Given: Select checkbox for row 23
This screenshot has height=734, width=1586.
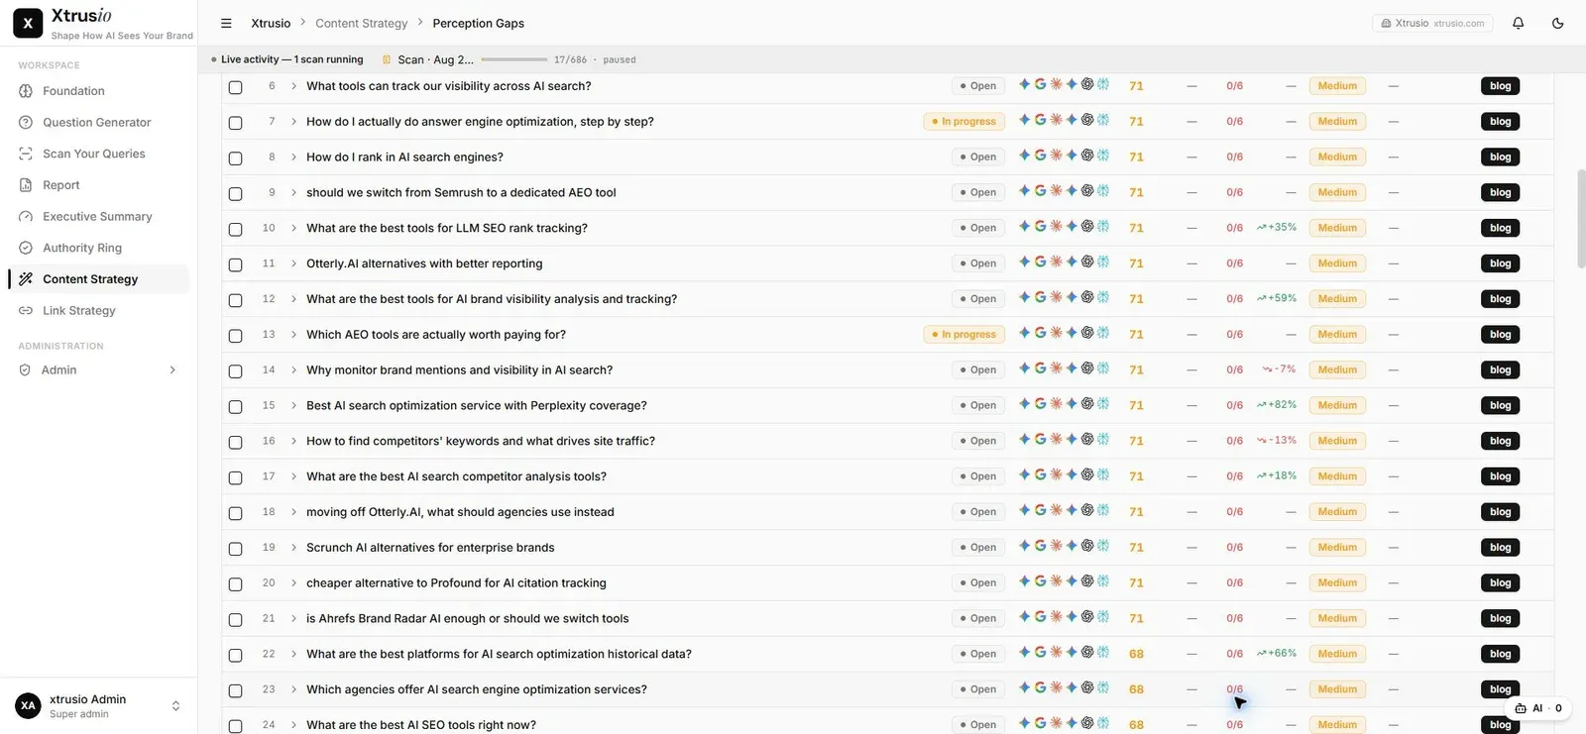Looking at the screenshot, I should click(236, 691).
